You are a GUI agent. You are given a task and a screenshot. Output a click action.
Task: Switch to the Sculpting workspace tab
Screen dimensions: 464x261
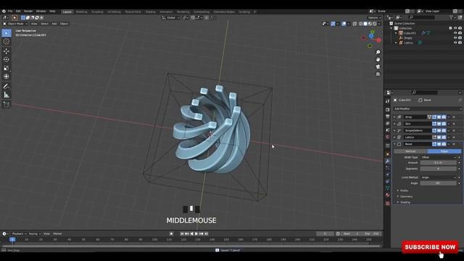click(x=97, y=12)
